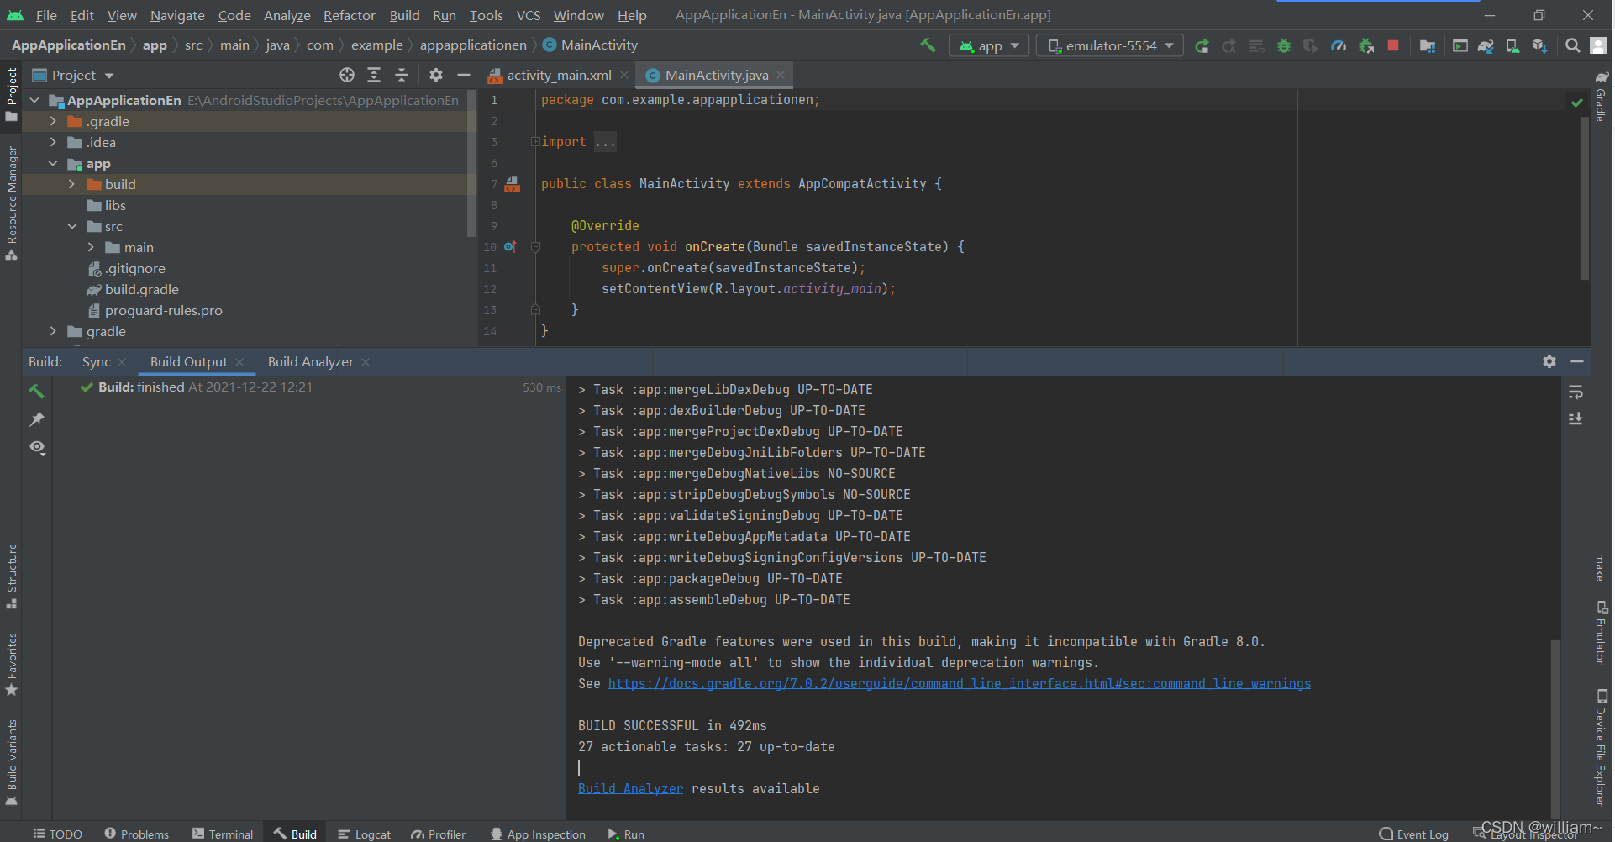Open Build Analyzer results link
1615x842 pixels.
630,788
